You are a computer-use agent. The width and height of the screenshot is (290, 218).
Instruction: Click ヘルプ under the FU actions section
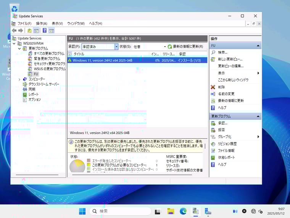coord(222,108)
